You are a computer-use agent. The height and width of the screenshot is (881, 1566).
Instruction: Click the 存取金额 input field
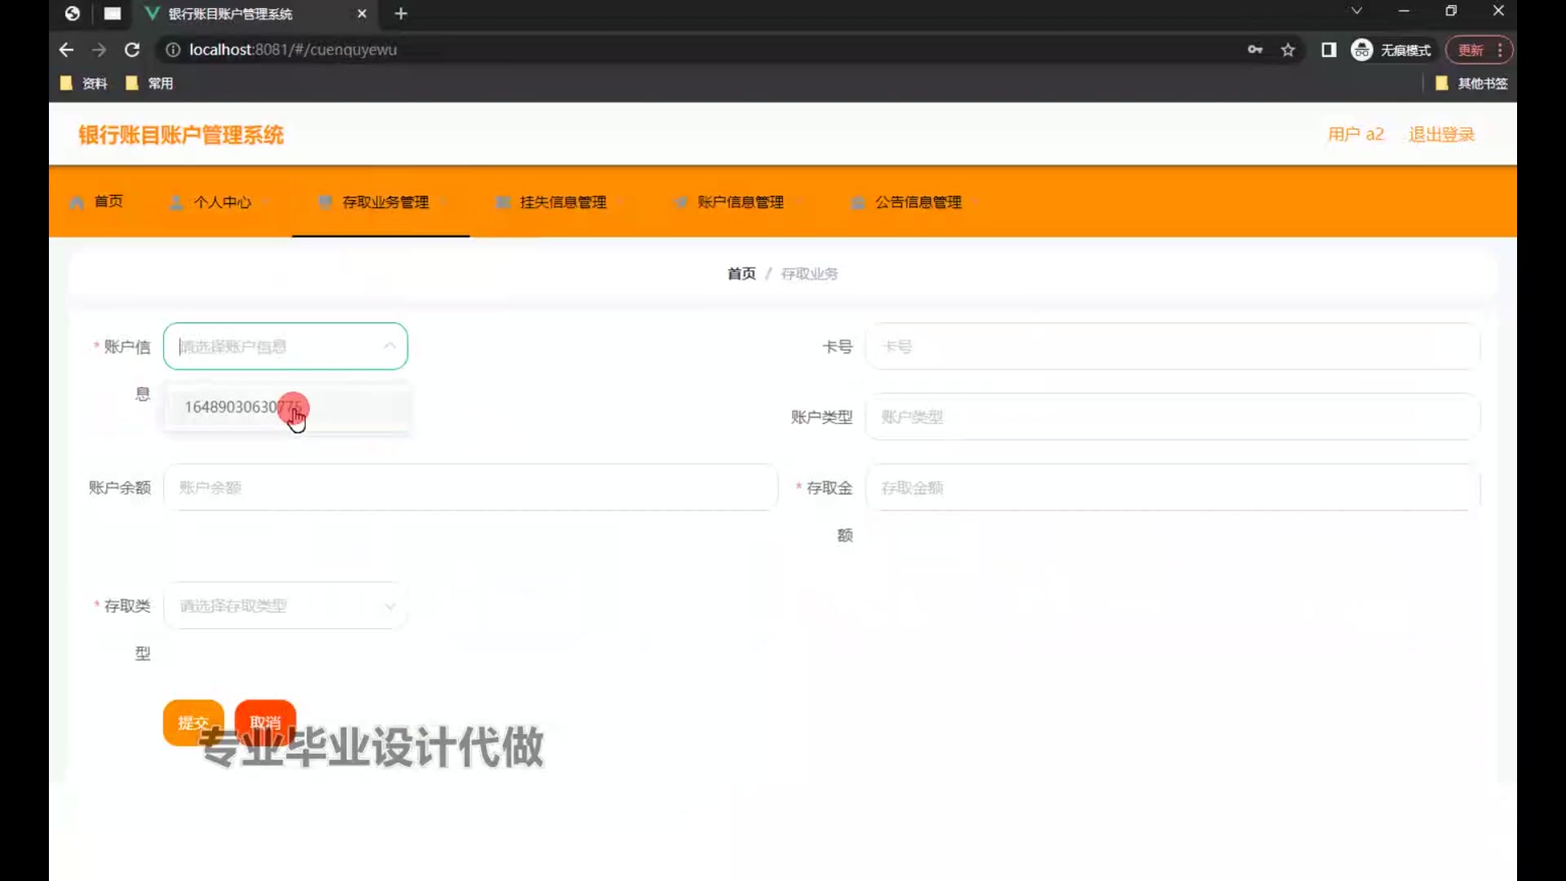pos(1172,488)
